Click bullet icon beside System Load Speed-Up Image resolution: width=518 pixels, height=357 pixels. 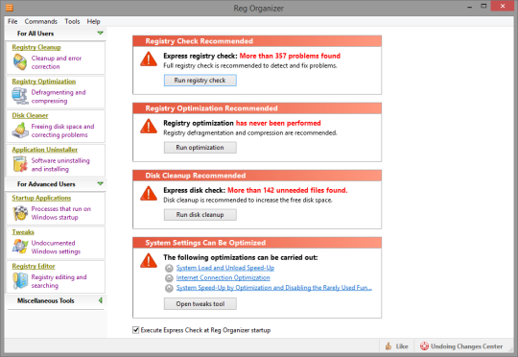click(x=169, y=268)
